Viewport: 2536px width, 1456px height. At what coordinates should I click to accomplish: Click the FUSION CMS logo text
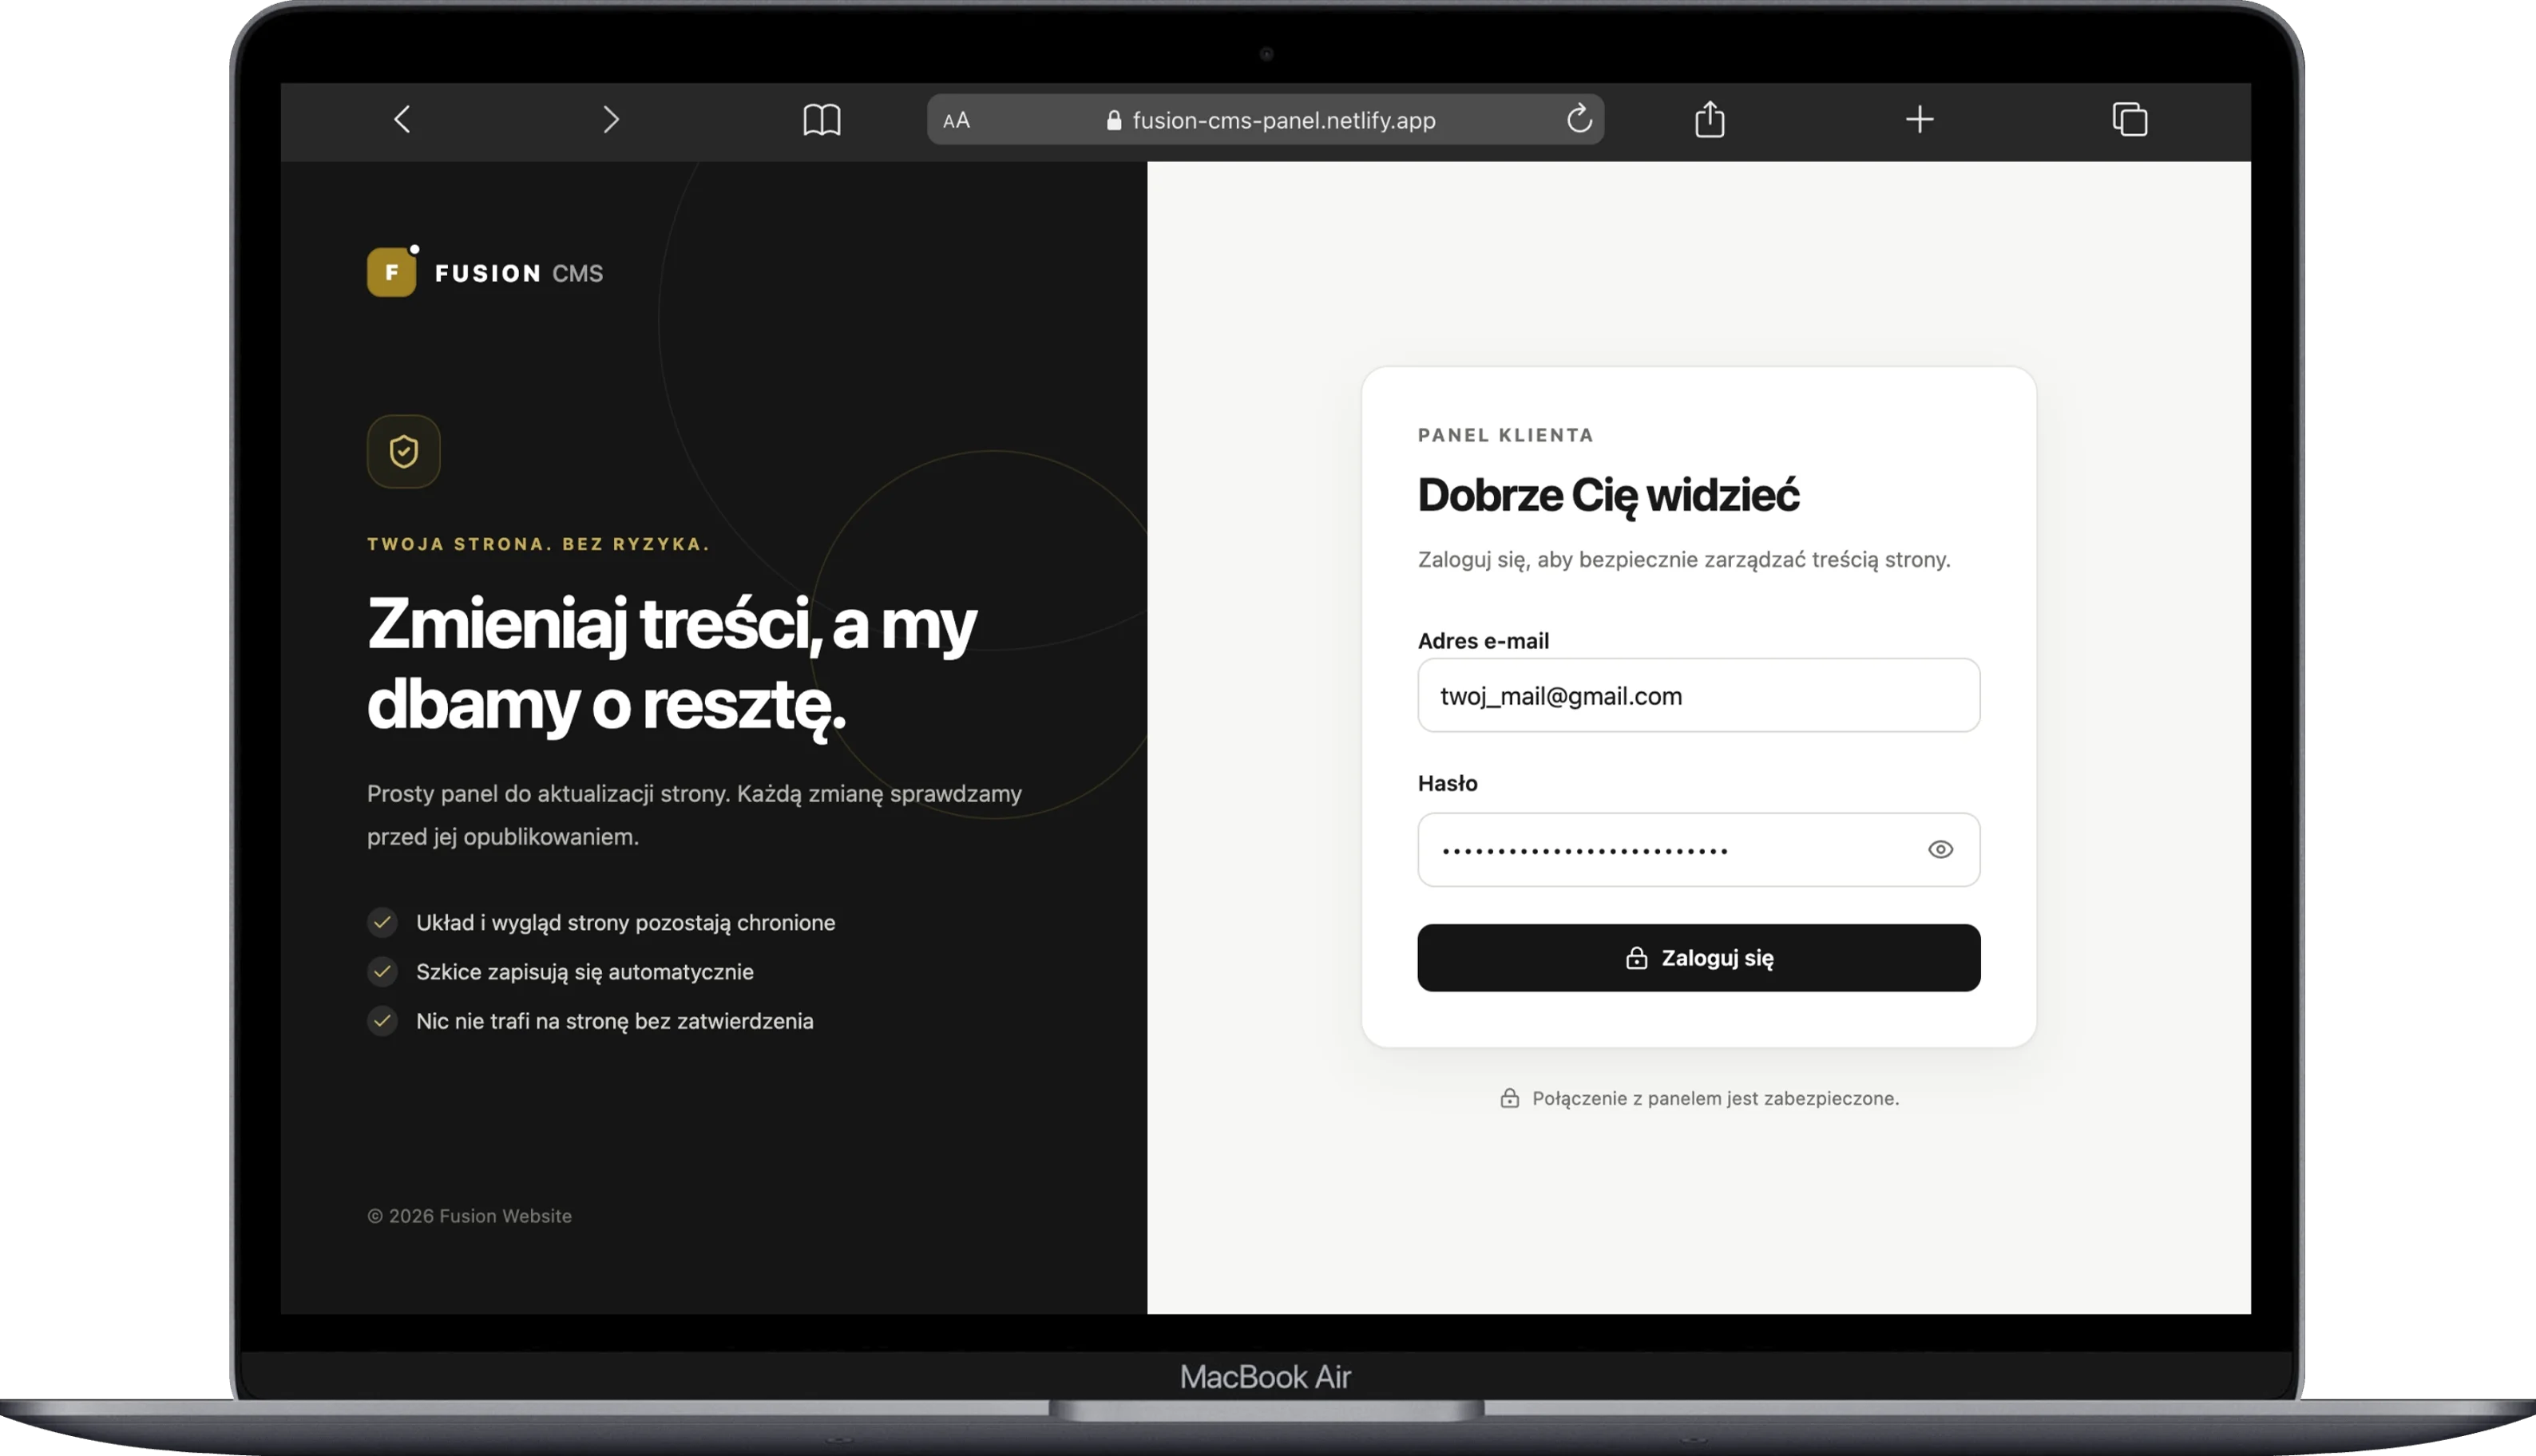[519, 273]
